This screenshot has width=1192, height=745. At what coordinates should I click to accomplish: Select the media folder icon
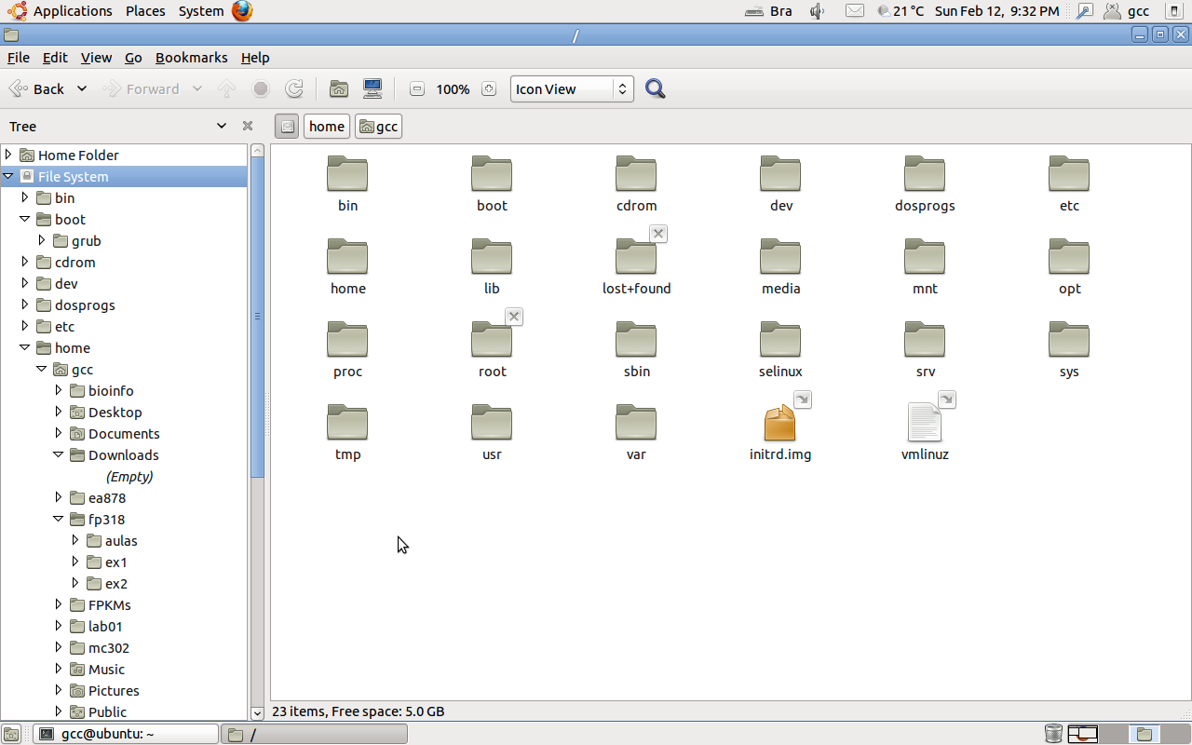(x=780, y=257)
